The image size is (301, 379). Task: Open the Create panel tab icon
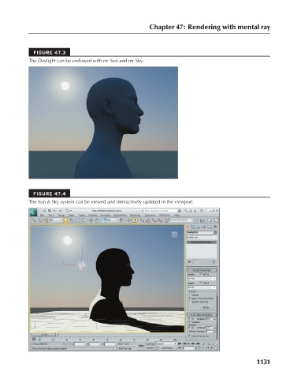coord(188,227)
